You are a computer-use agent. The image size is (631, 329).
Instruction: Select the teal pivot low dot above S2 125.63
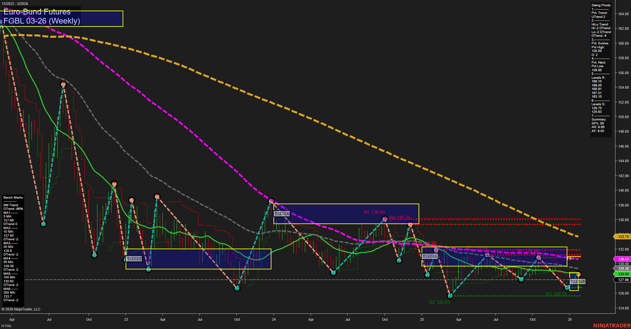[x=450, y=296]
